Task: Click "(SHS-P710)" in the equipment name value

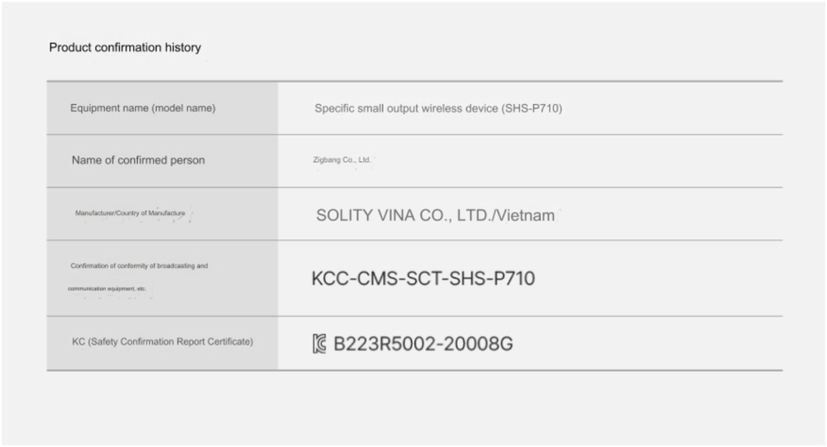Action: [x=532, y=108]
